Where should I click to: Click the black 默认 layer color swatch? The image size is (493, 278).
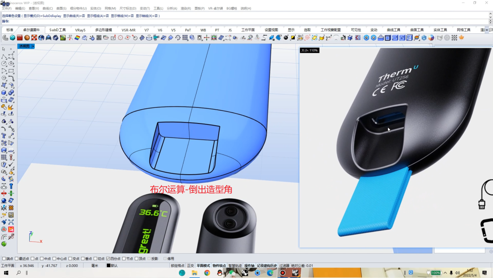(109, 266)
